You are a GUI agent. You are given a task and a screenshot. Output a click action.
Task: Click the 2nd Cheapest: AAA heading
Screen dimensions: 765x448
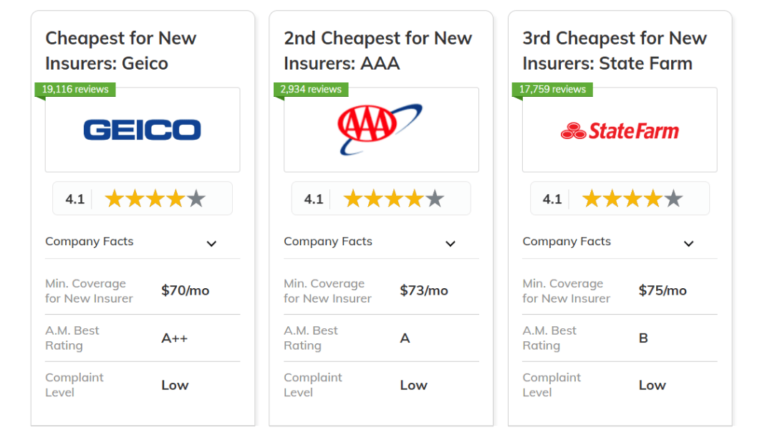377,51
